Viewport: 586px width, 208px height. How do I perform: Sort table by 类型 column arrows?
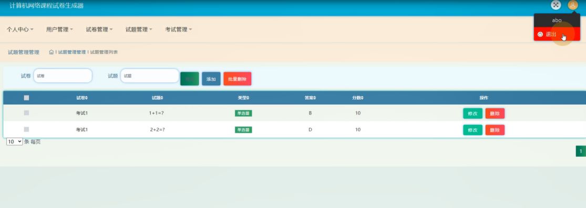click(x=248, y=98)
